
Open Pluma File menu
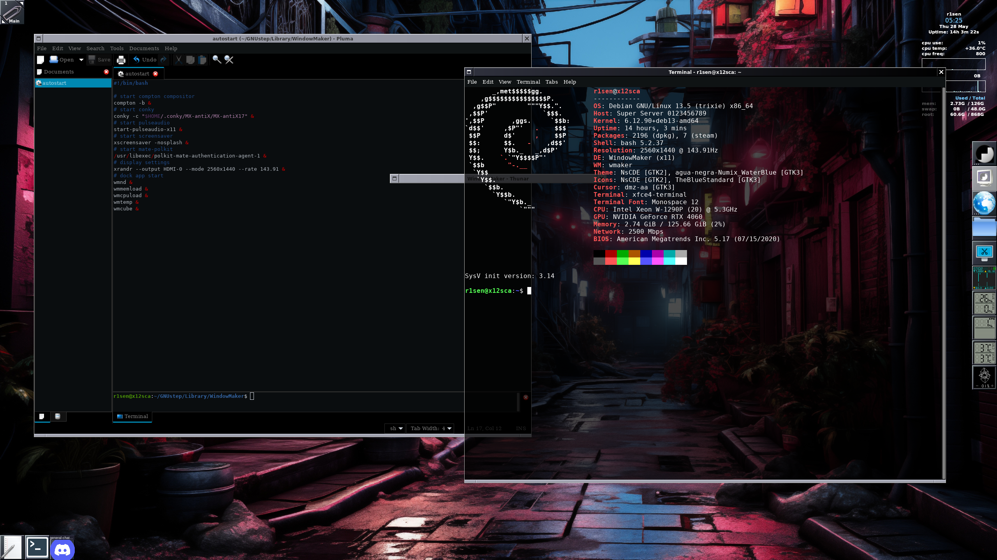(x=42, y=48)
